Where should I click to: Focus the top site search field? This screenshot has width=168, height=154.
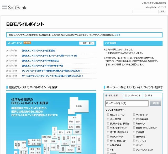click(145, 11)
